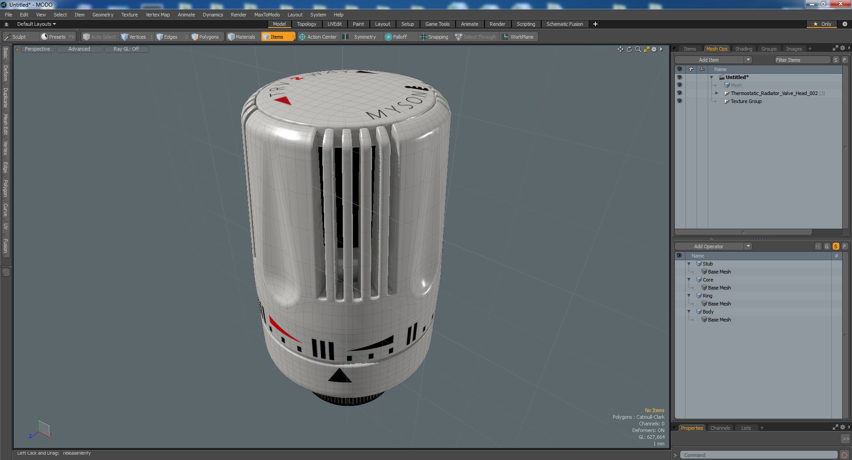Click the Ray GL: Off button
852x460 pixels.
(126, 49)
